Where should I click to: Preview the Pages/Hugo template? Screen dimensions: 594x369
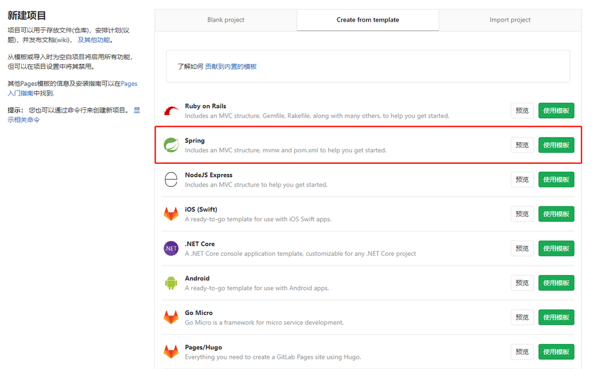pos(522,351)
